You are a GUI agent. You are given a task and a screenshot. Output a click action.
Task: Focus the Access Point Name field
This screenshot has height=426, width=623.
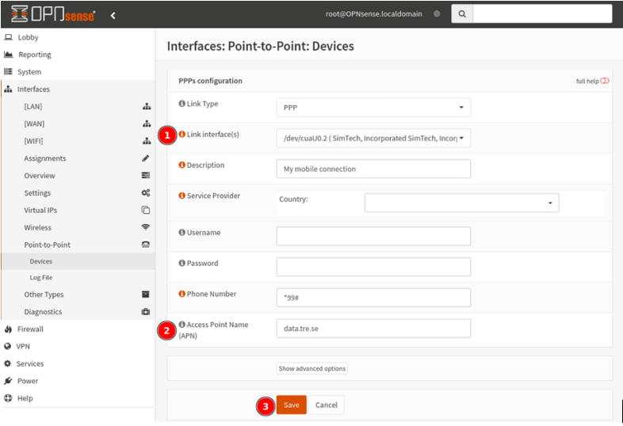coord(373,329)
